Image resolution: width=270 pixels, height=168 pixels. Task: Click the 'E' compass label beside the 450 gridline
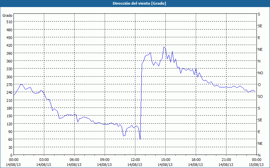coord(259,38)
